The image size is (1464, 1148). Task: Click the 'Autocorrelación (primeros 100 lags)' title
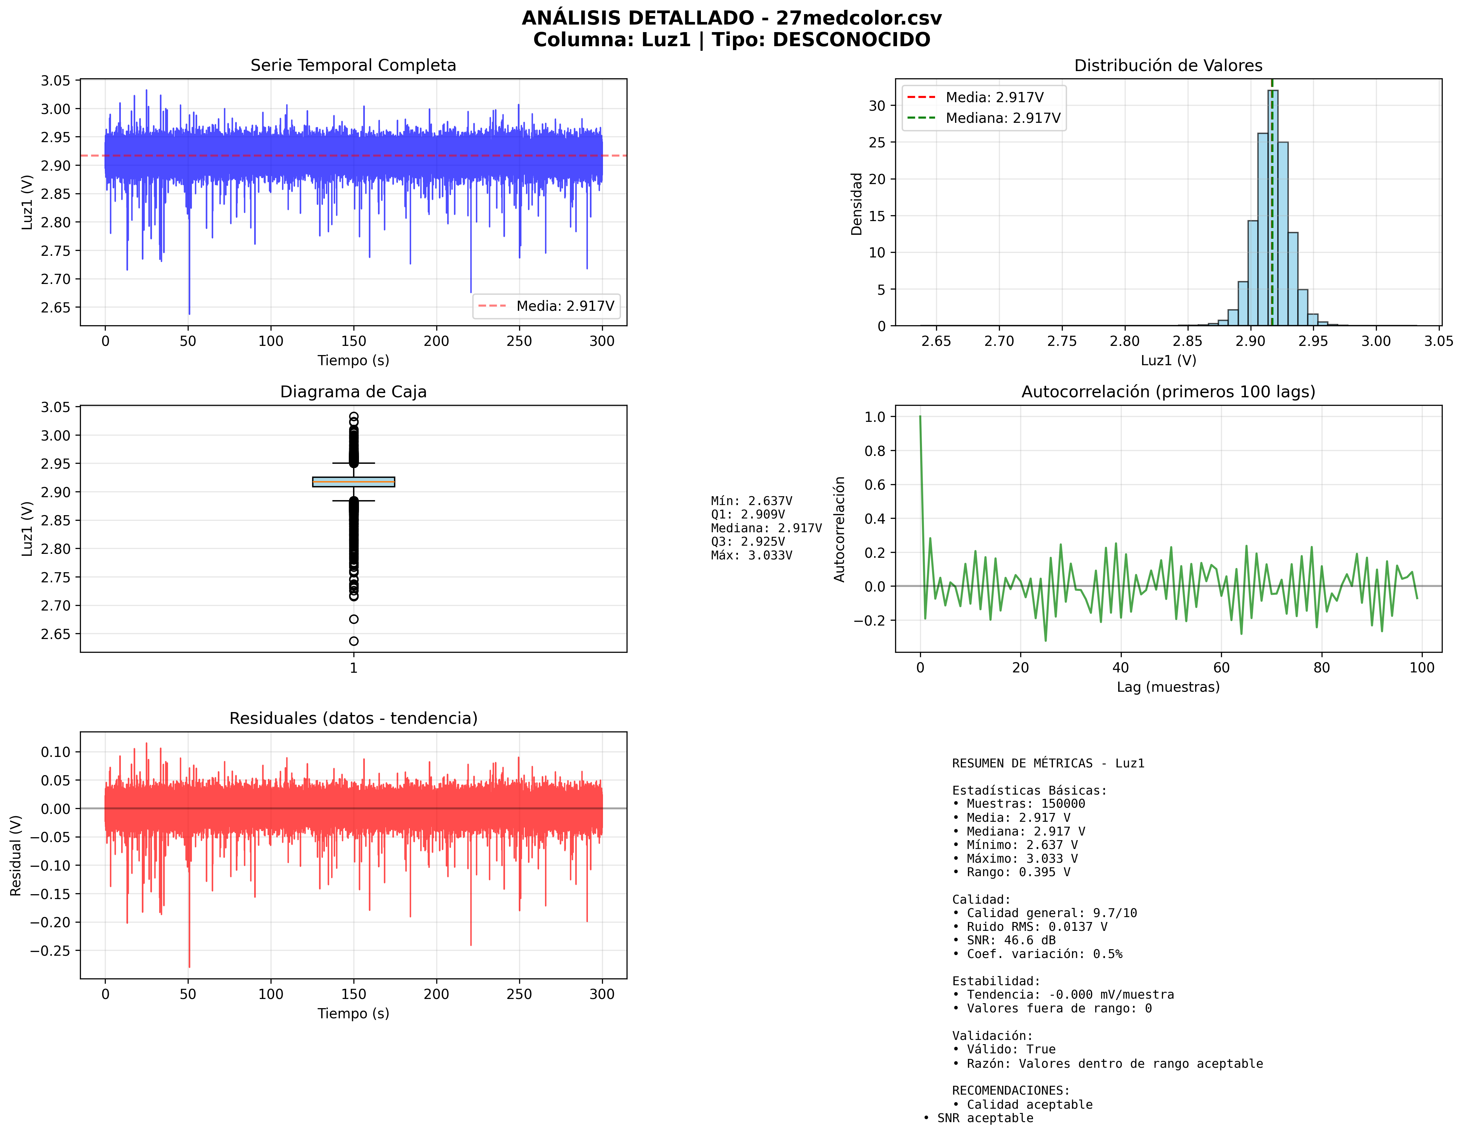coord(1168,392)
